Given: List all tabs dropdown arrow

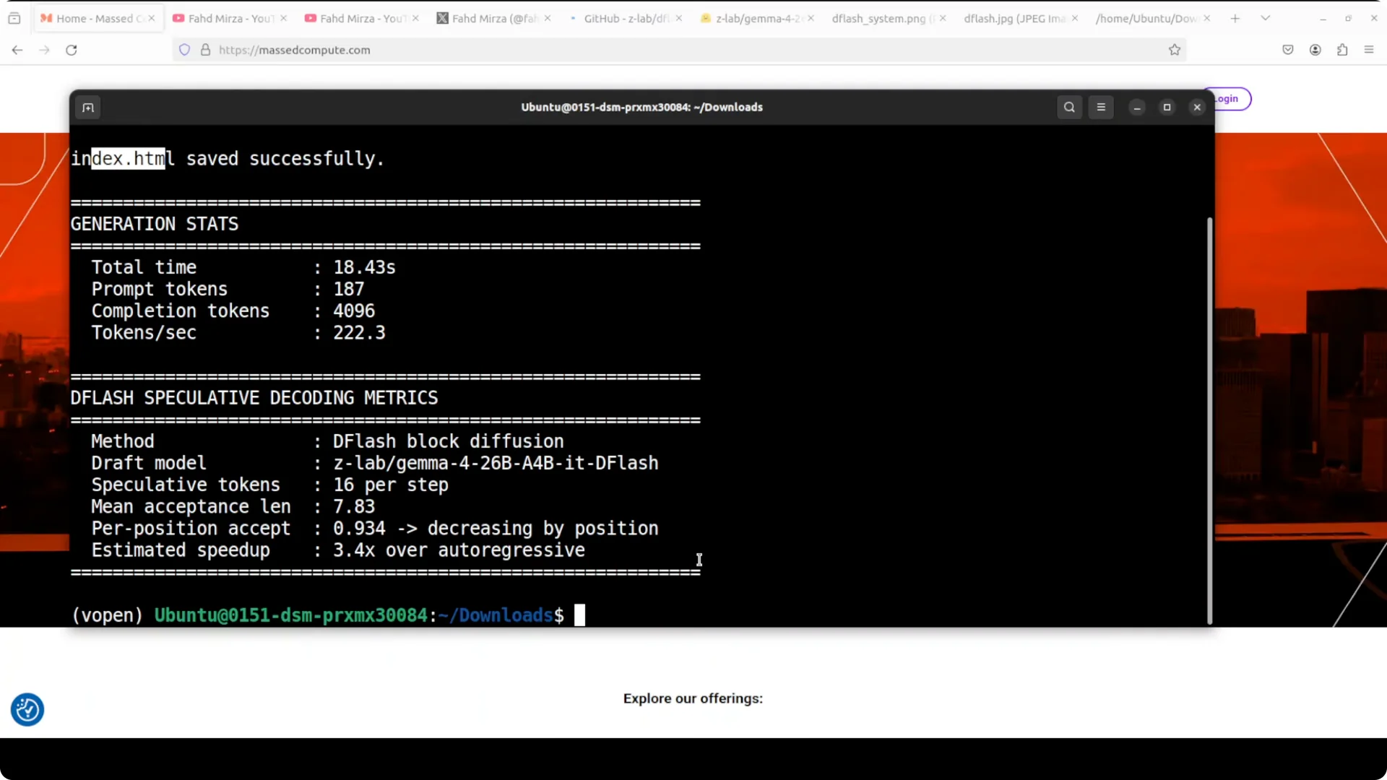Looking at the screenshot, I should pos(1266,18).
